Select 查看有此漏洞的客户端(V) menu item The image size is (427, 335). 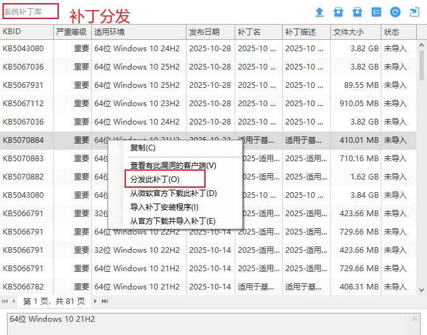point(173,166)
